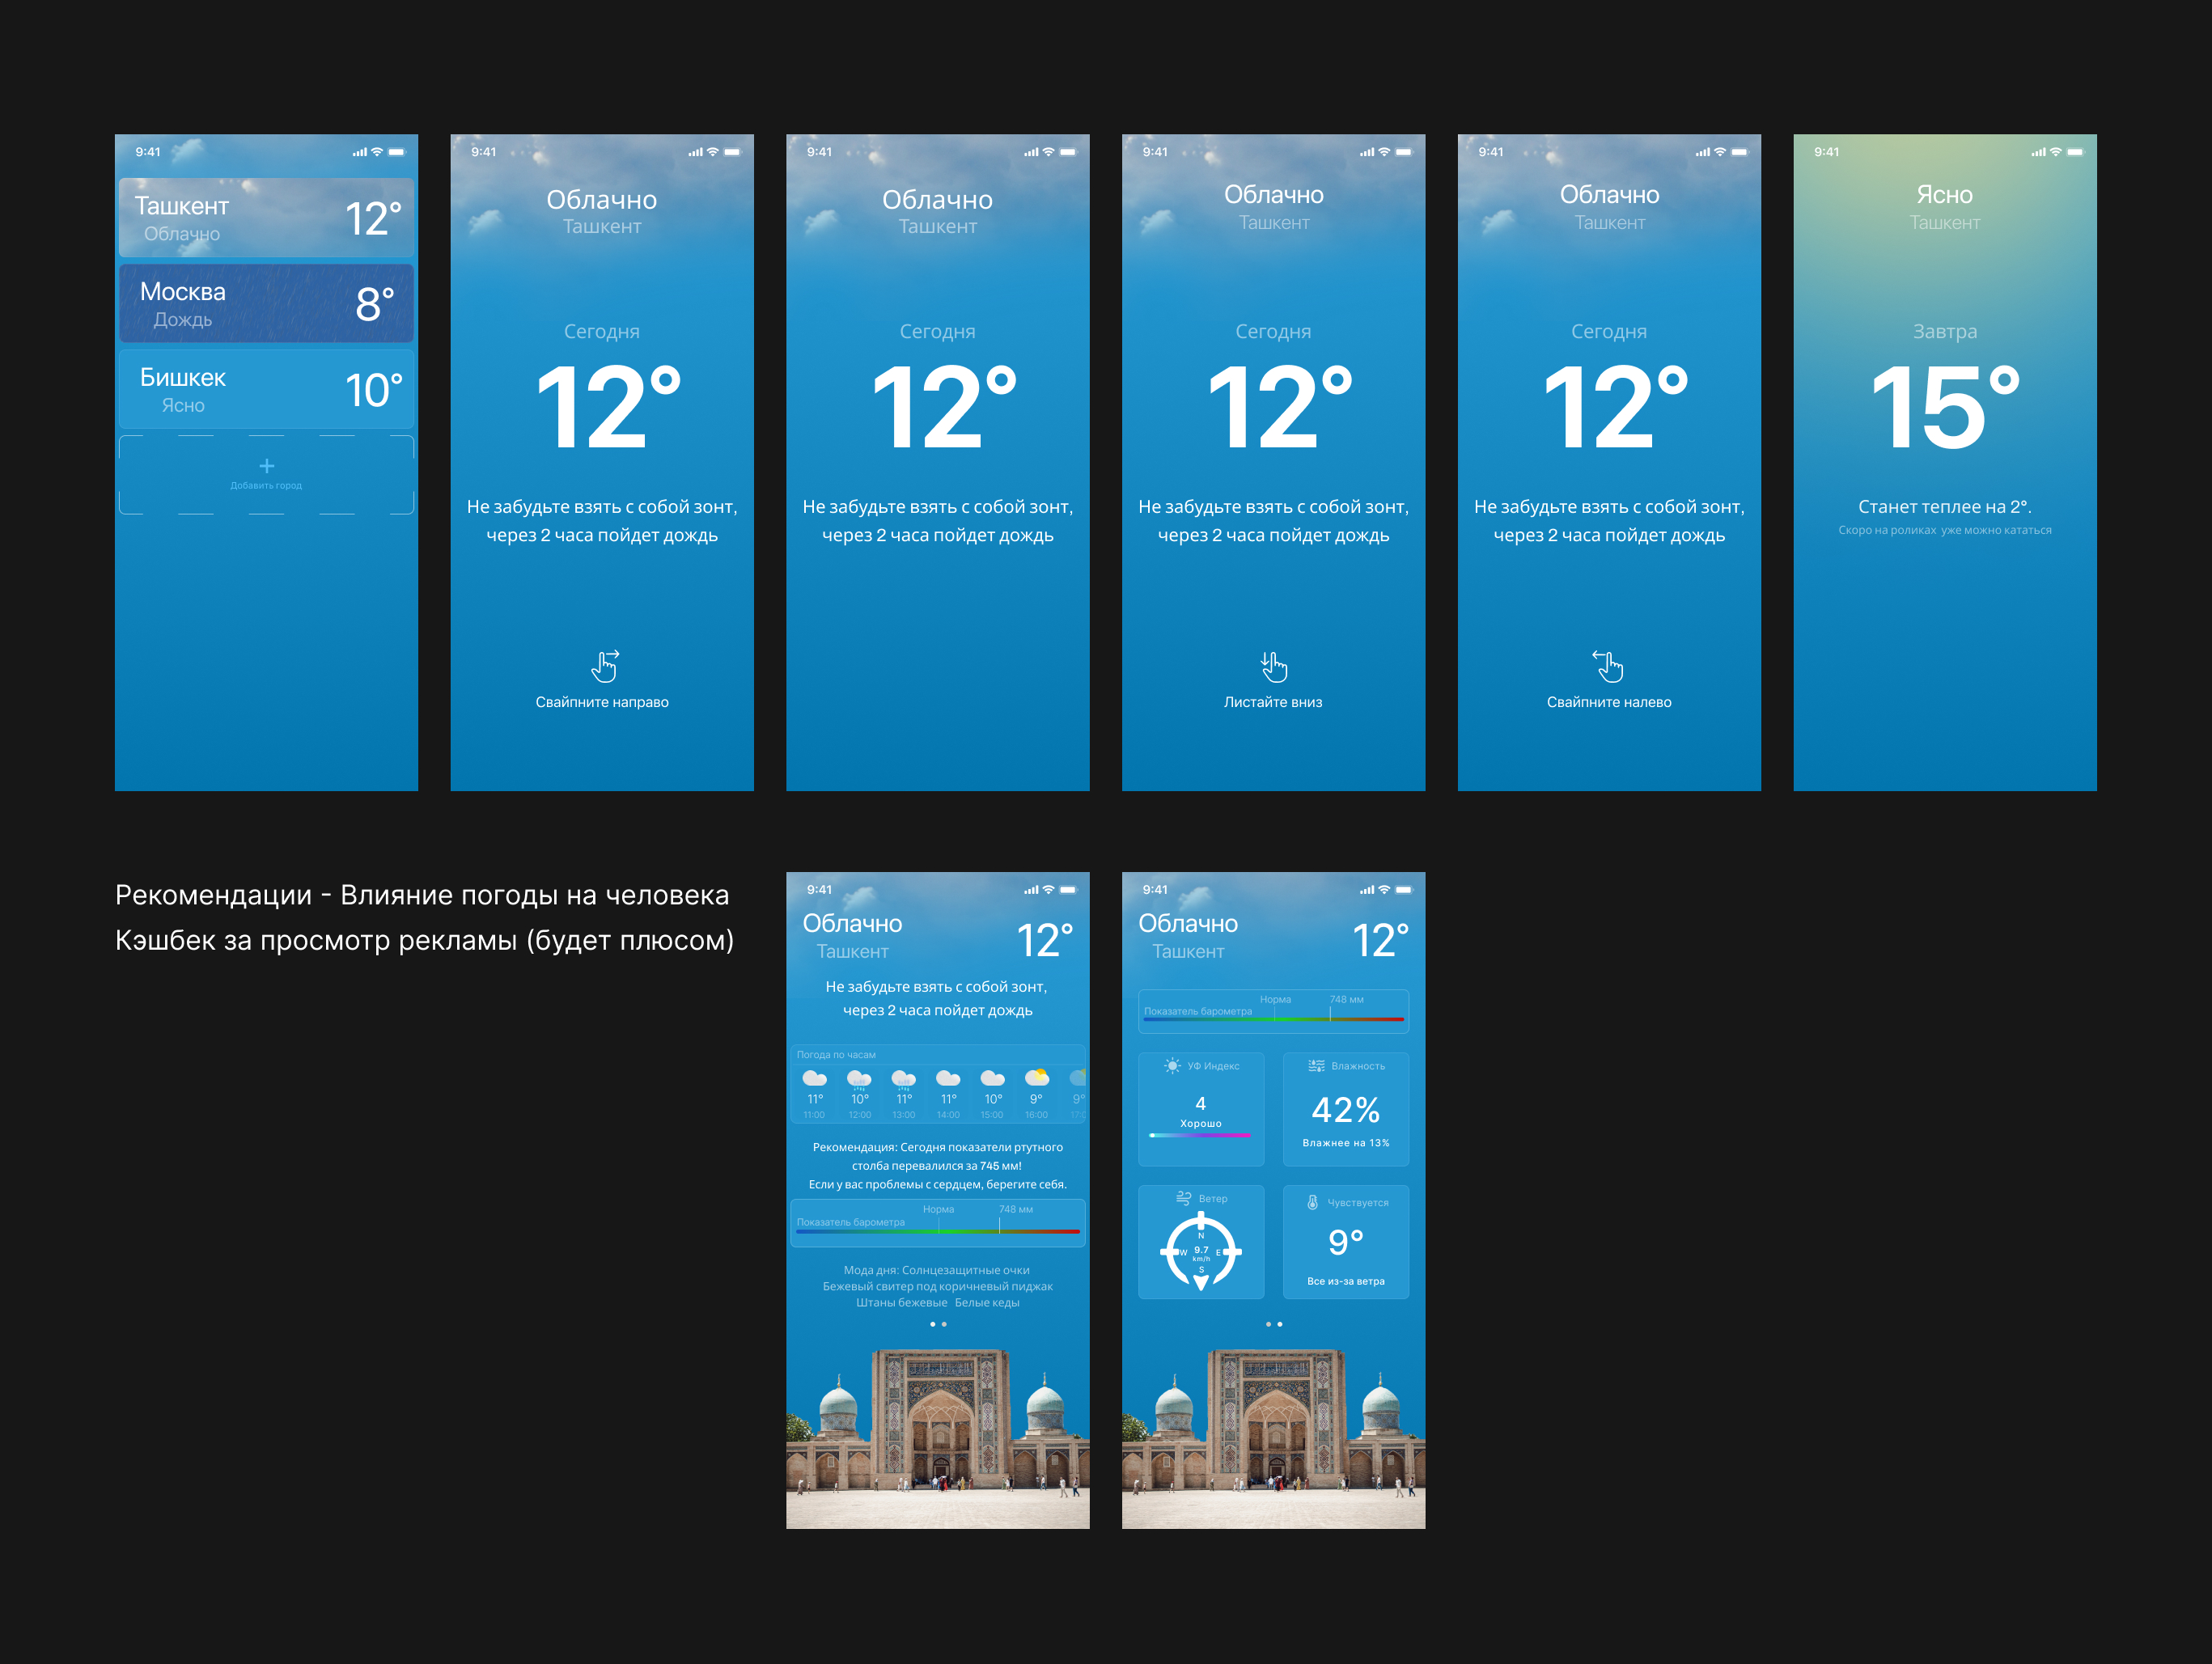Image resolution: width=2212 pixels, height=1664 pixels.
Task: Click the 12:00 rainy cloud forecast icon
Action: [x=859, y=1078]
